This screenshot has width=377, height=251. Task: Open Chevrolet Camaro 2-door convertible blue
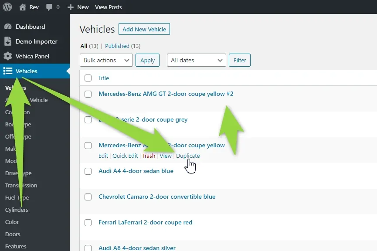[157, 197]
